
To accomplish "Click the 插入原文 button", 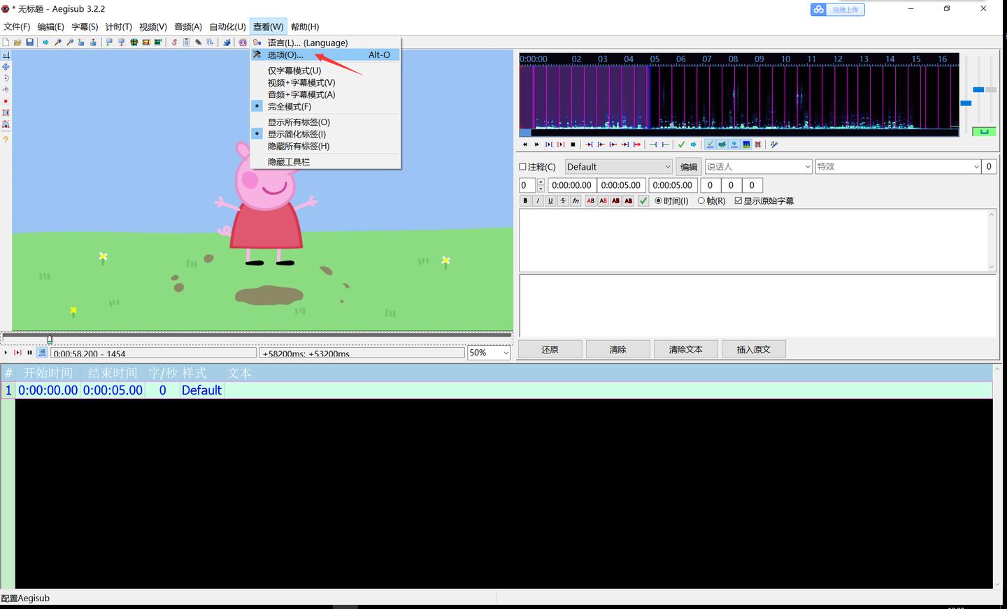I will click(x=753, y=349).
